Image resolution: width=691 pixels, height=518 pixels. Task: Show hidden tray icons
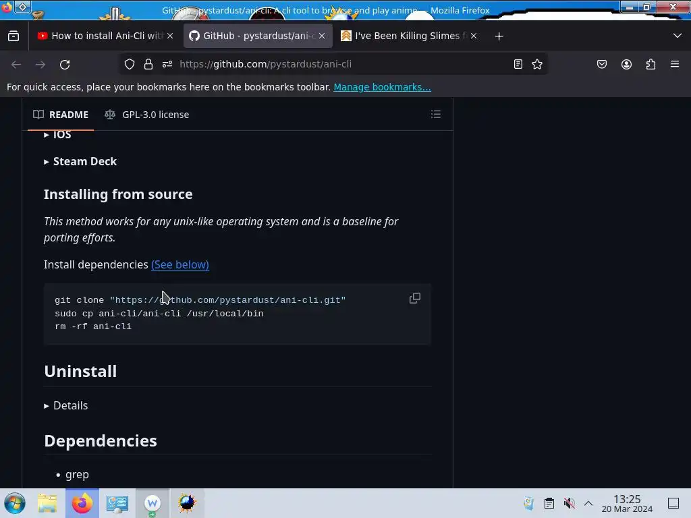coord(588,503)
